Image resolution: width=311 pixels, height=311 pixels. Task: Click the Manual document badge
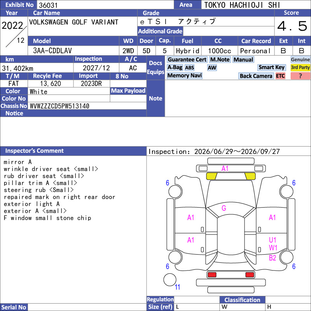click(243, 59)
